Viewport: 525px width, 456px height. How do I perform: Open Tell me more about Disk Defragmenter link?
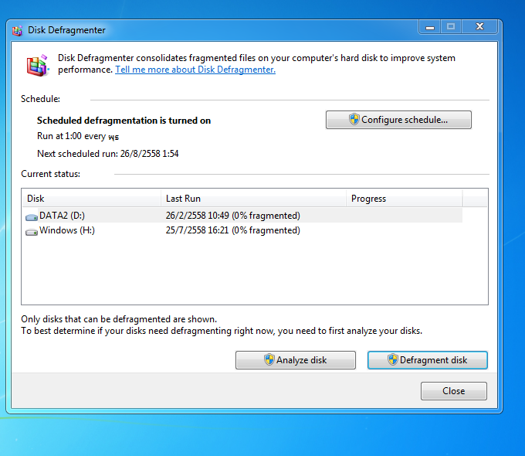coord(195,70)
